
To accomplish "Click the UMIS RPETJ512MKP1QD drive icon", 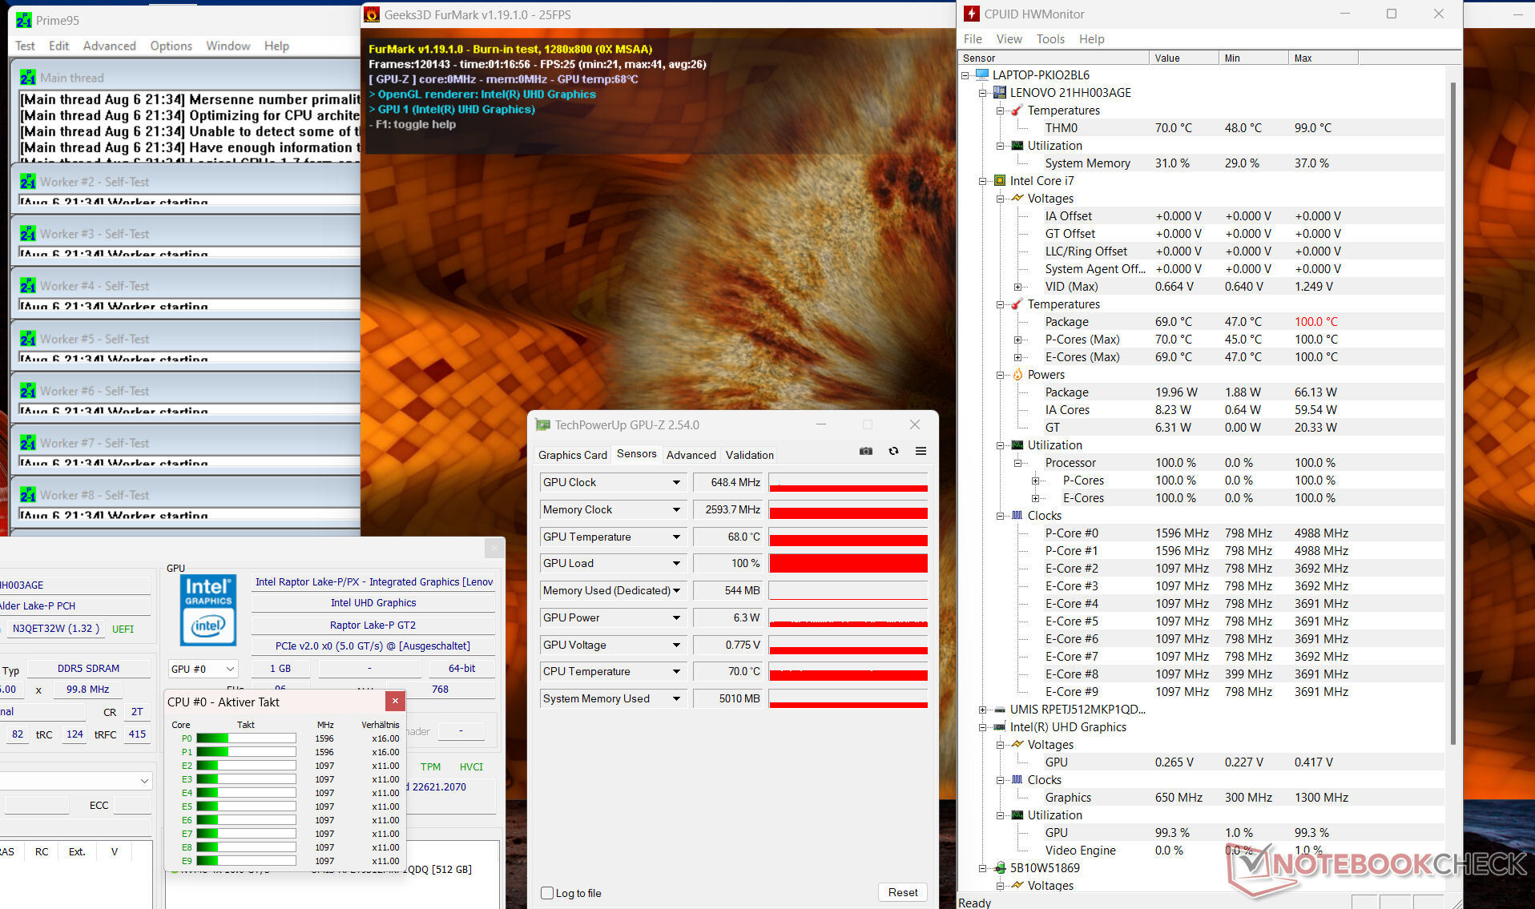I will [x=999, y=710].
